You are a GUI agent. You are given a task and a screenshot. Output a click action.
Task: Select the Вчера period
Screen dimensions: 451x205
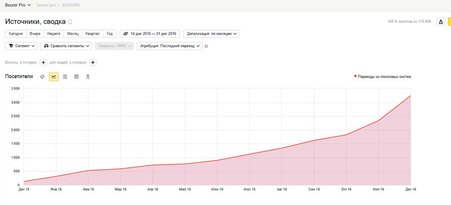coord(35,34)
